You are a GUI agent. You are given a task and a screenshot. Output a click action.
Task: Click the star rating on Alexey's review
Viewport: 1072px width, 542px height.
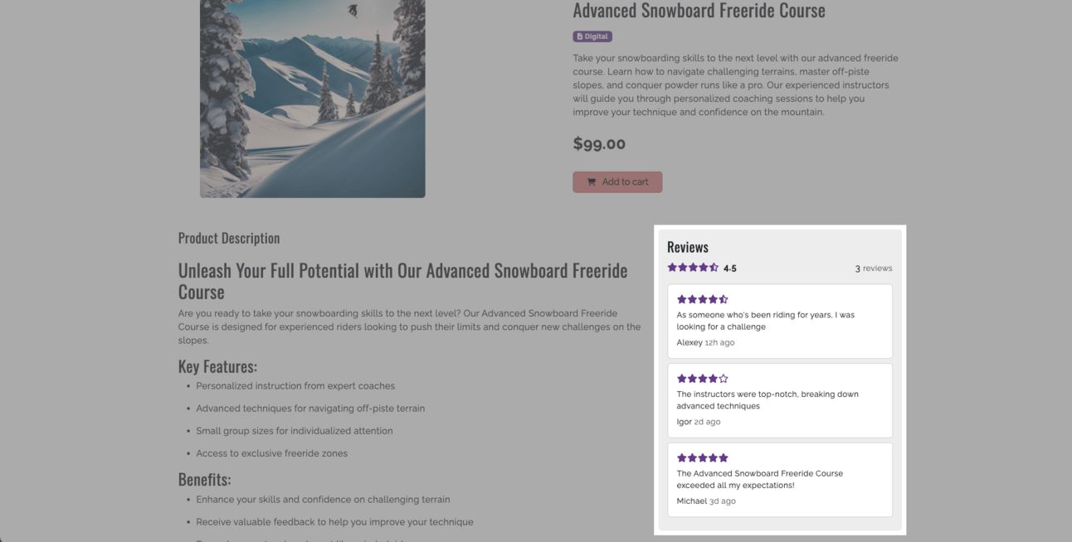coord(703,299)
